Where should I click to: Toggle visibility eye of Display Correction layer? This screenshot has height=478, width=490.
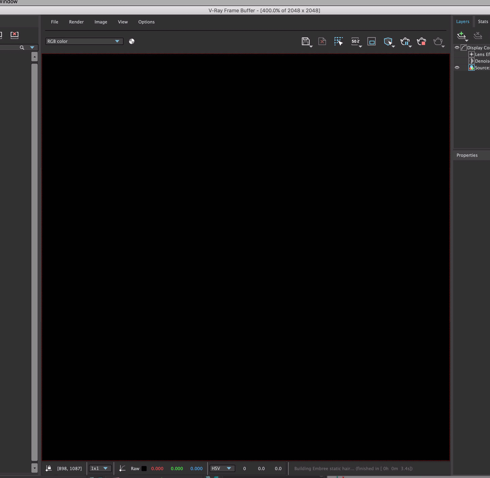pyautogui.click(x=457, y=48)
